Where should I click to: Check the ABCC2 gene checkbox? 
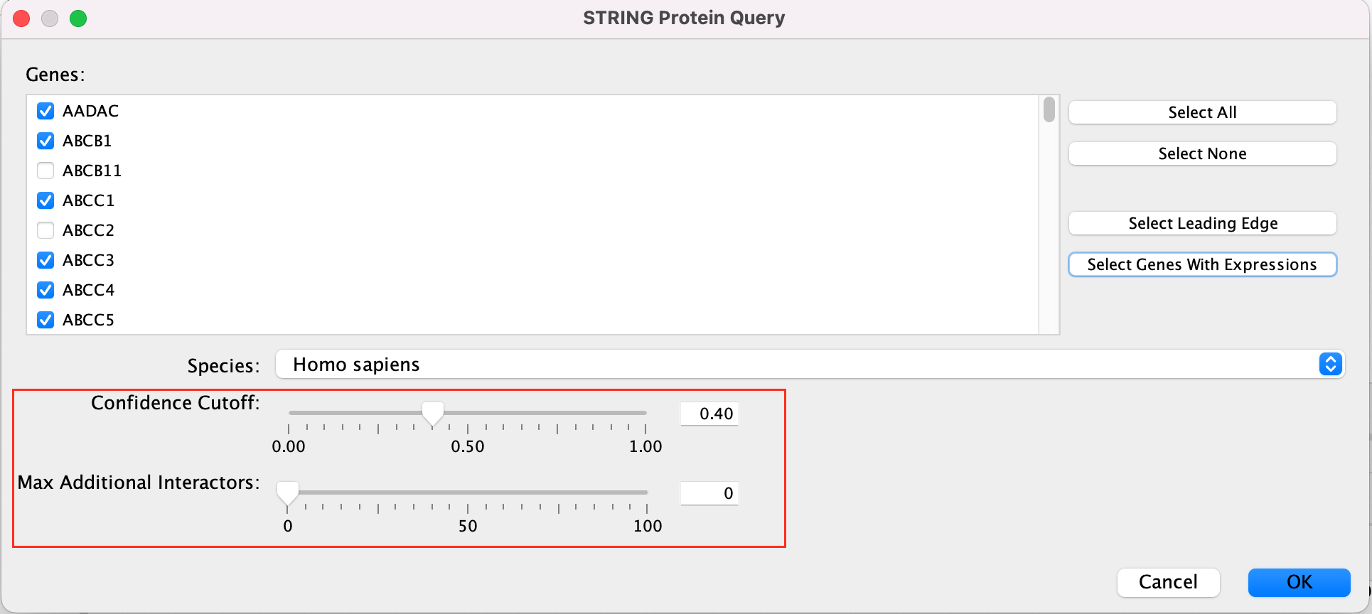pyautogui.click(x=45, y=230)
